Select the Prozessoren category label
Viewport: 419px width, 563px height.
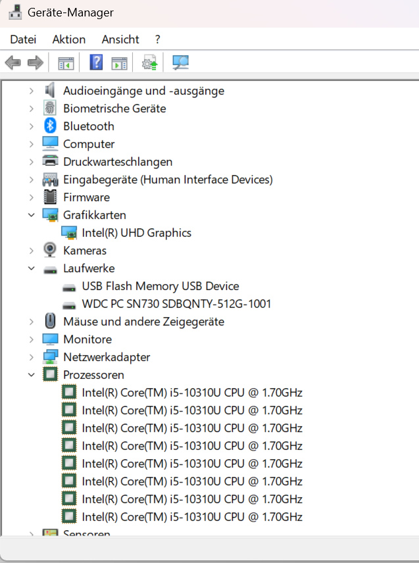tap(93, 375)
